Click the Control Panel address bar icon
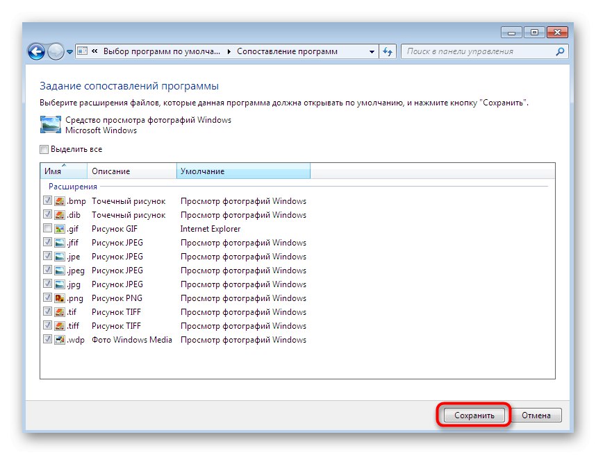The image size is (596, 455). 82,51
